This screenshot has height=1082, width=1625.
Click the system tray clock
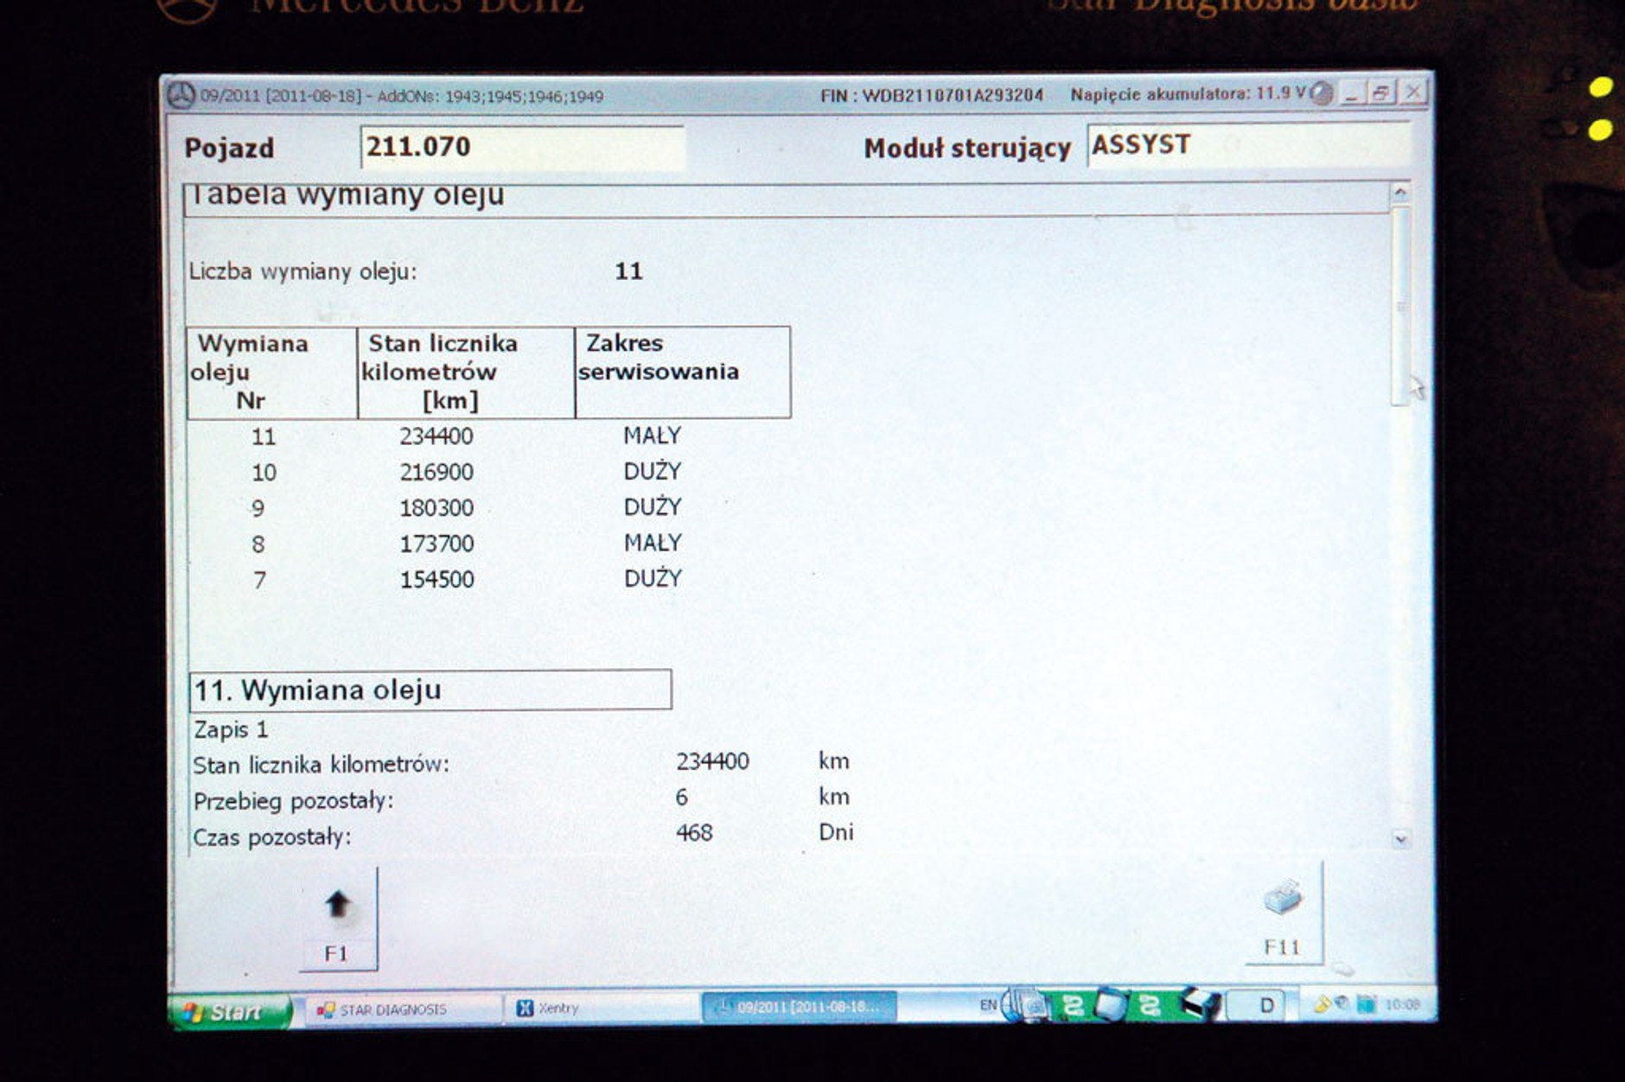tap(1402, 1004)
